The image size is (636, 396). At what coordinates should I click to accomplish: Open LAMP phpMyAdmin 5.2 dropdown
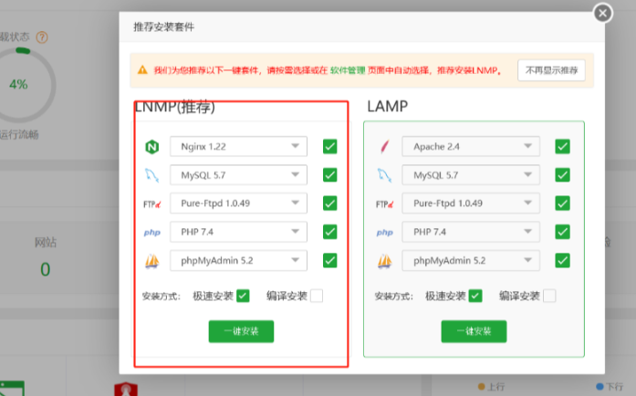(x=471, y=260)
